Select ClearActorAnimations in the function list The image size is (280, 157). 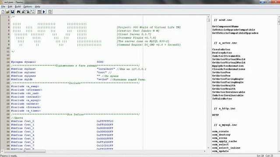(x=228, y=69)
